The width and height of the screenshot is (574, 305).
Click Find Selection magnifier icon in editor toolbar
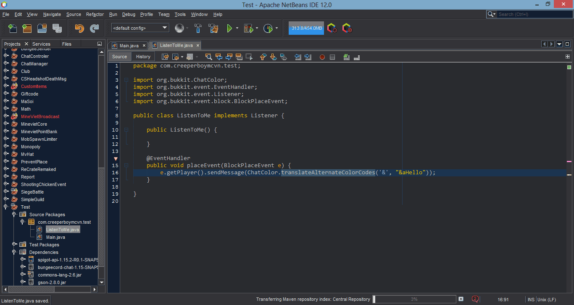(208, 57)
